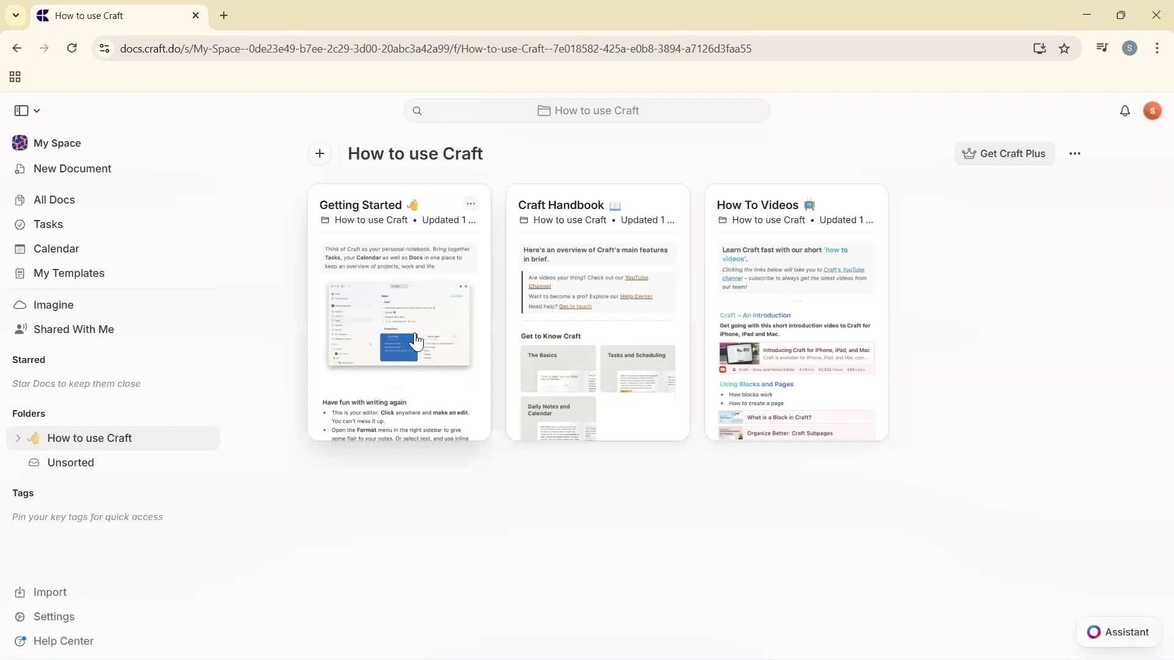The width and height of the screenshot is (1174, 660).
Task: Open the notifications bell
Action: [1125, 111]
